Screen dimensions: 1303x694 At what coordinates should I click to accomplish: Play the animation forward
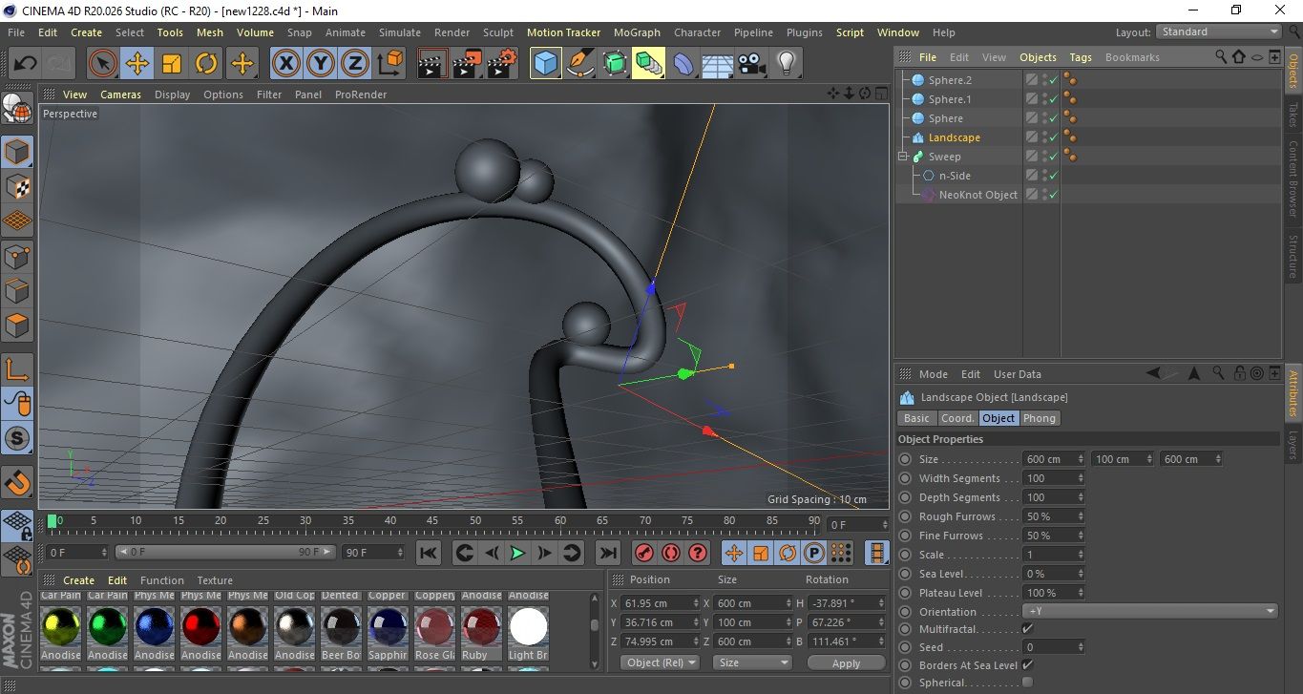517,553
